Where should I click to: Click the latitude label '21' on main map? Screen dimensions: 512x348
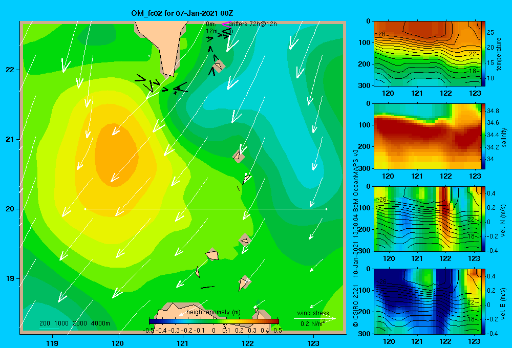click(x=10, y=139)
